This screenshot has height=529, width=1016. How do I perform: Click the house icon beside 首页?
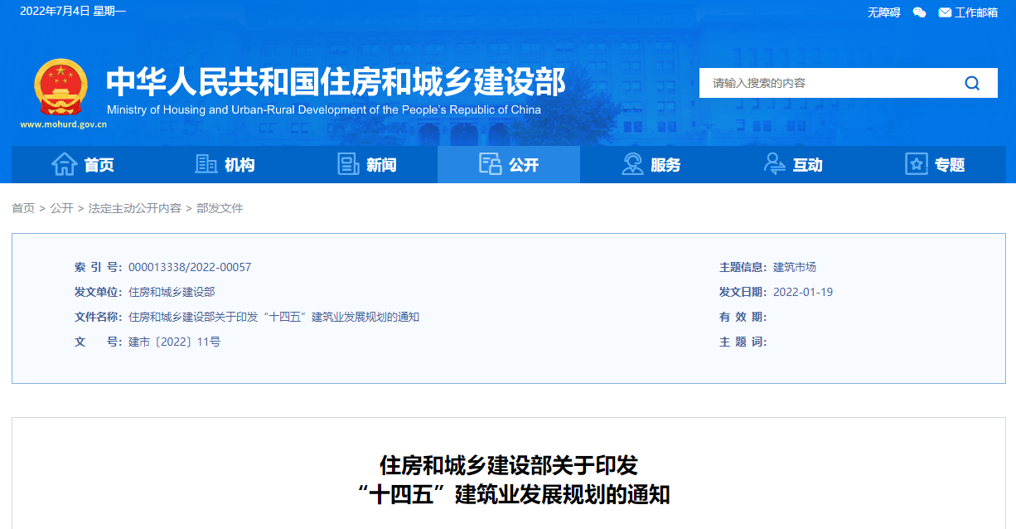[65, 164]
